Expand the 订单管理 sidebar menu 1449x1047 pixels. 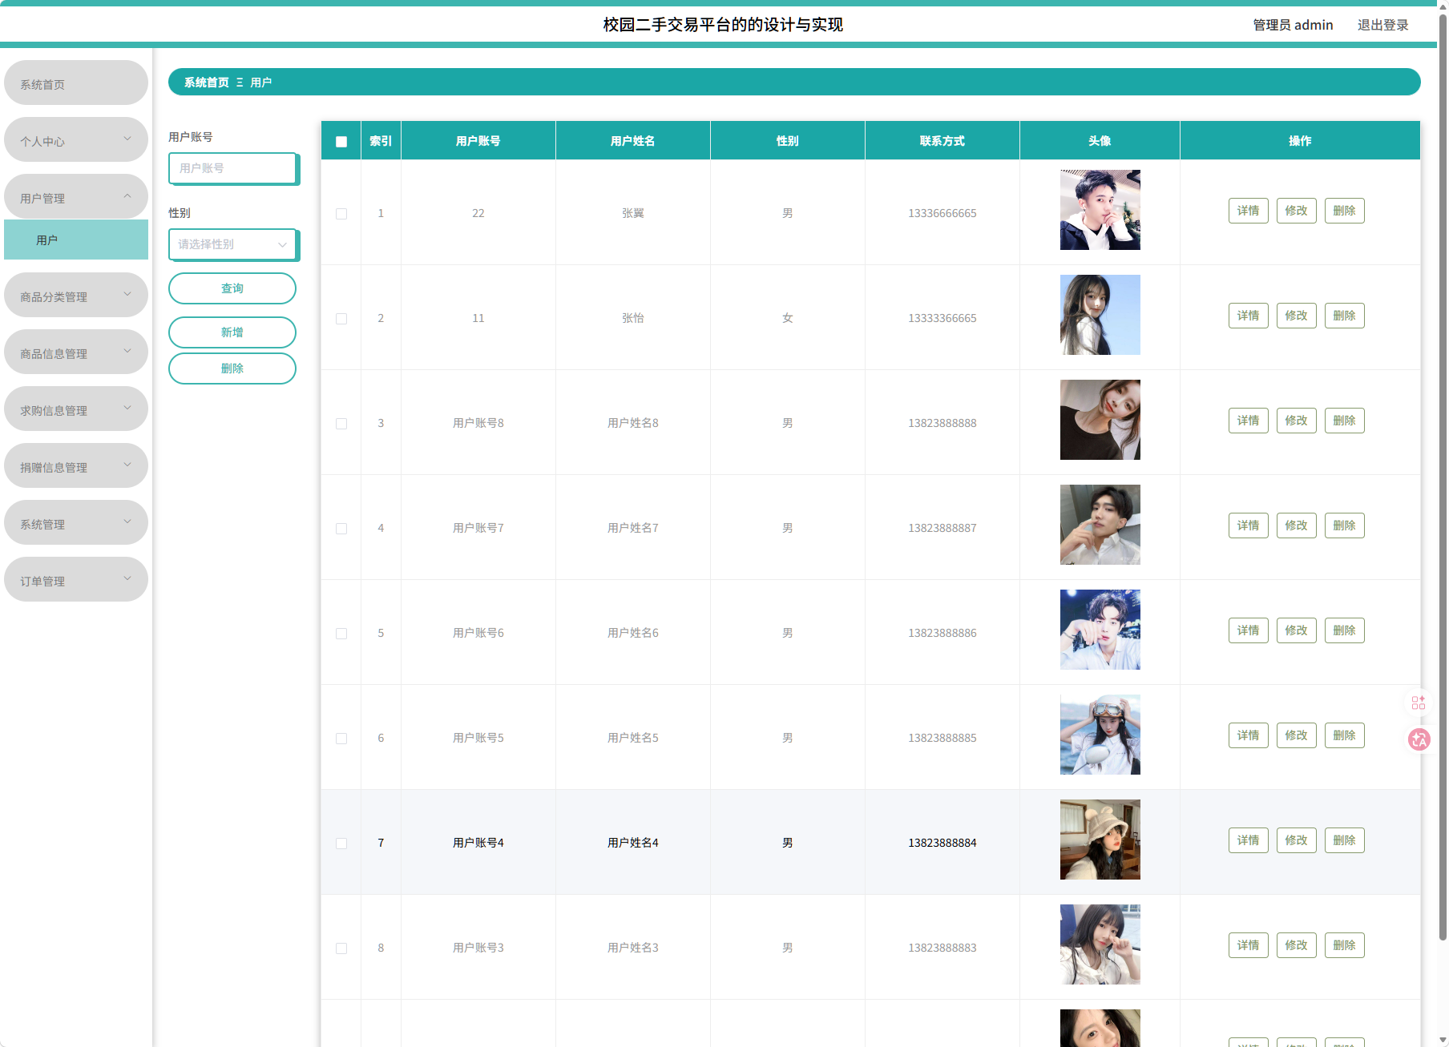tap(76, 580)
